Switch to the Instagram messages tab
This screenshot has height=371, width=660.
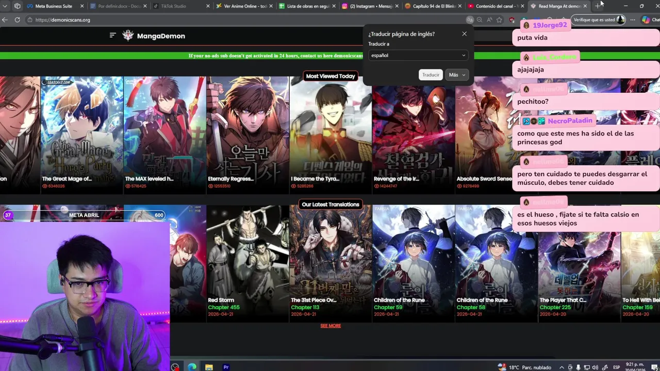pos(369,6)
